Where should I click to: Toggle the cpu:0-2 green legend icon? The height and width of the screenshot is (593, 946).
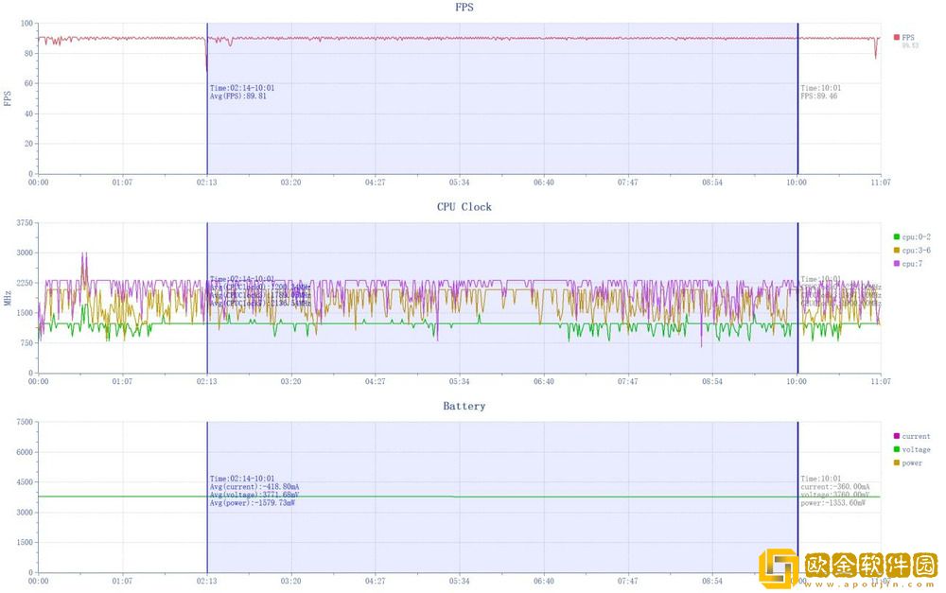click(x=897, y=236)
